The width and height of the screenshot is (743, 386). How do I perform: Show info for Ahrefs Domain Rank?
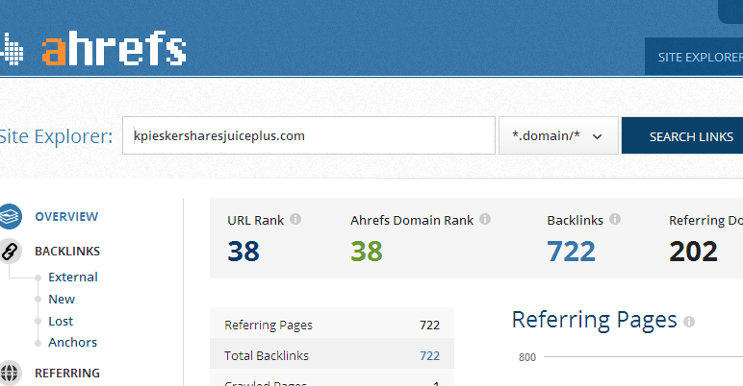tap(485, 219)
